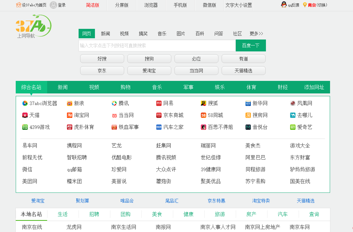Click the search text input field

157,45
